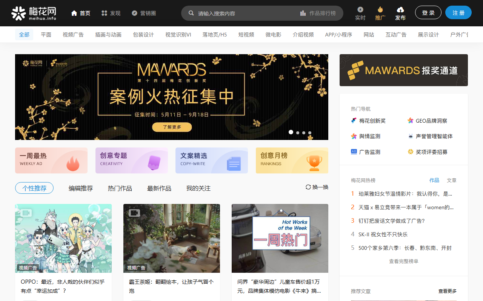Click the Meihua.info logo
483x301 pixels.
tap(34, 13)
